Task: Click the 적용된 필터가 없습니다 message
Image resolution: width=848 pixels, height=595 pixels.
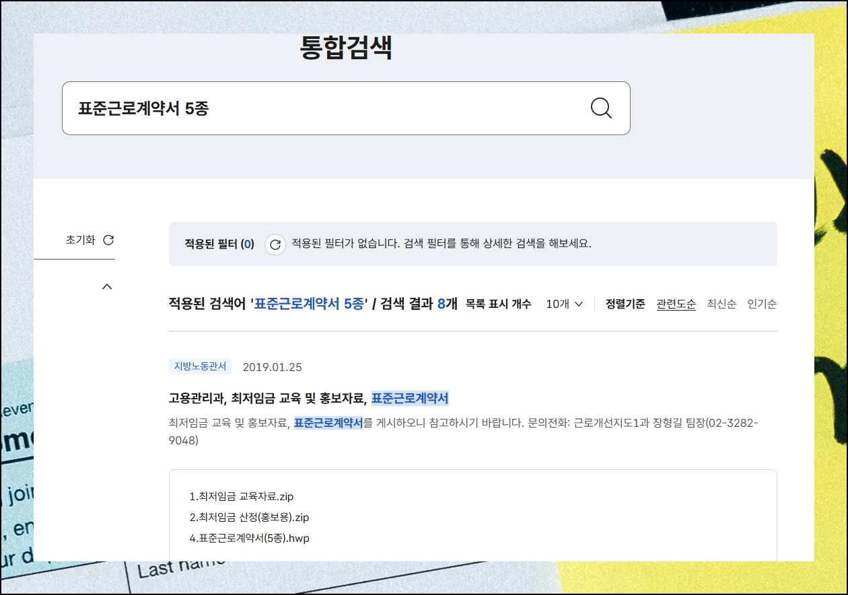Action: point(441,243)
